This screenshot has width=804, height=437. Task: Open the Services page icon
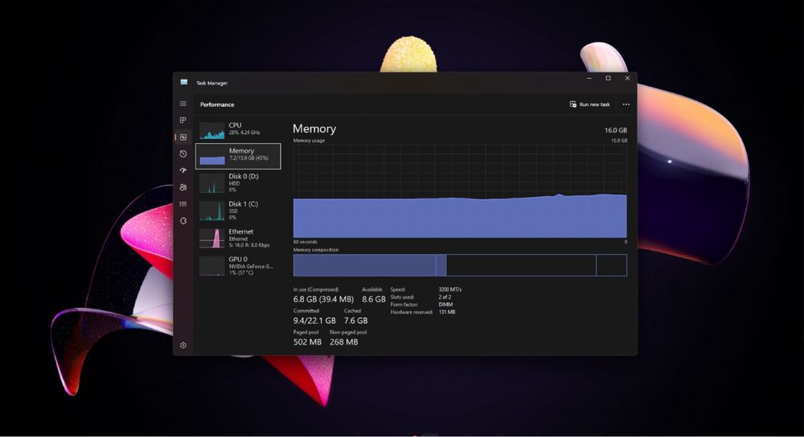pos(183,221)
